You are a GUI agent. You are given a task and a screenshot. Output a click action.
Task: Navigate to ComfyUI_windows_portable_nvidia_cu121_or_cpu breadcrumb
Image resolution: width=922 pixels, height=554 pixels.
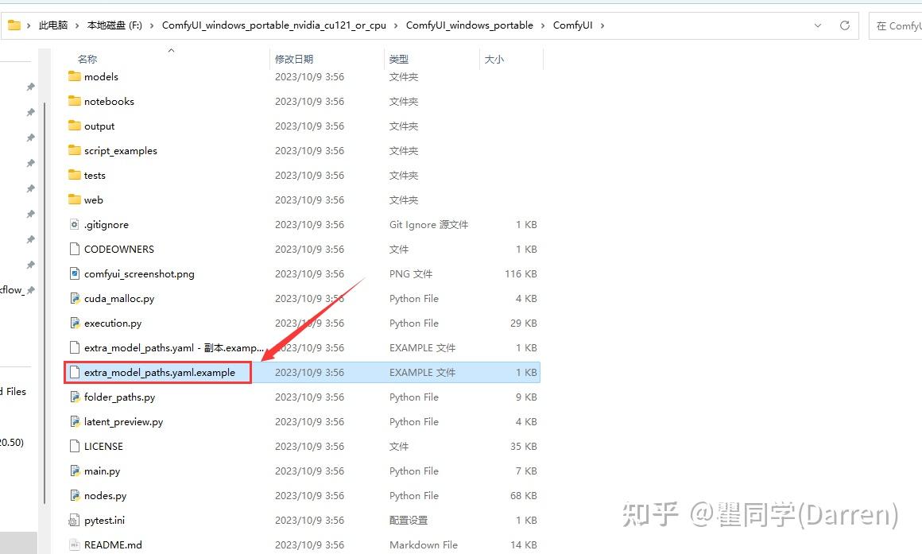coord(274,25)
